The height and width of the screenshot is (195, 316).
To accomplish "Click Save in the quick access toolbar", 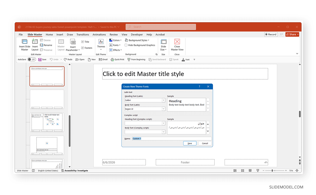I will click(x=42, y=60).
